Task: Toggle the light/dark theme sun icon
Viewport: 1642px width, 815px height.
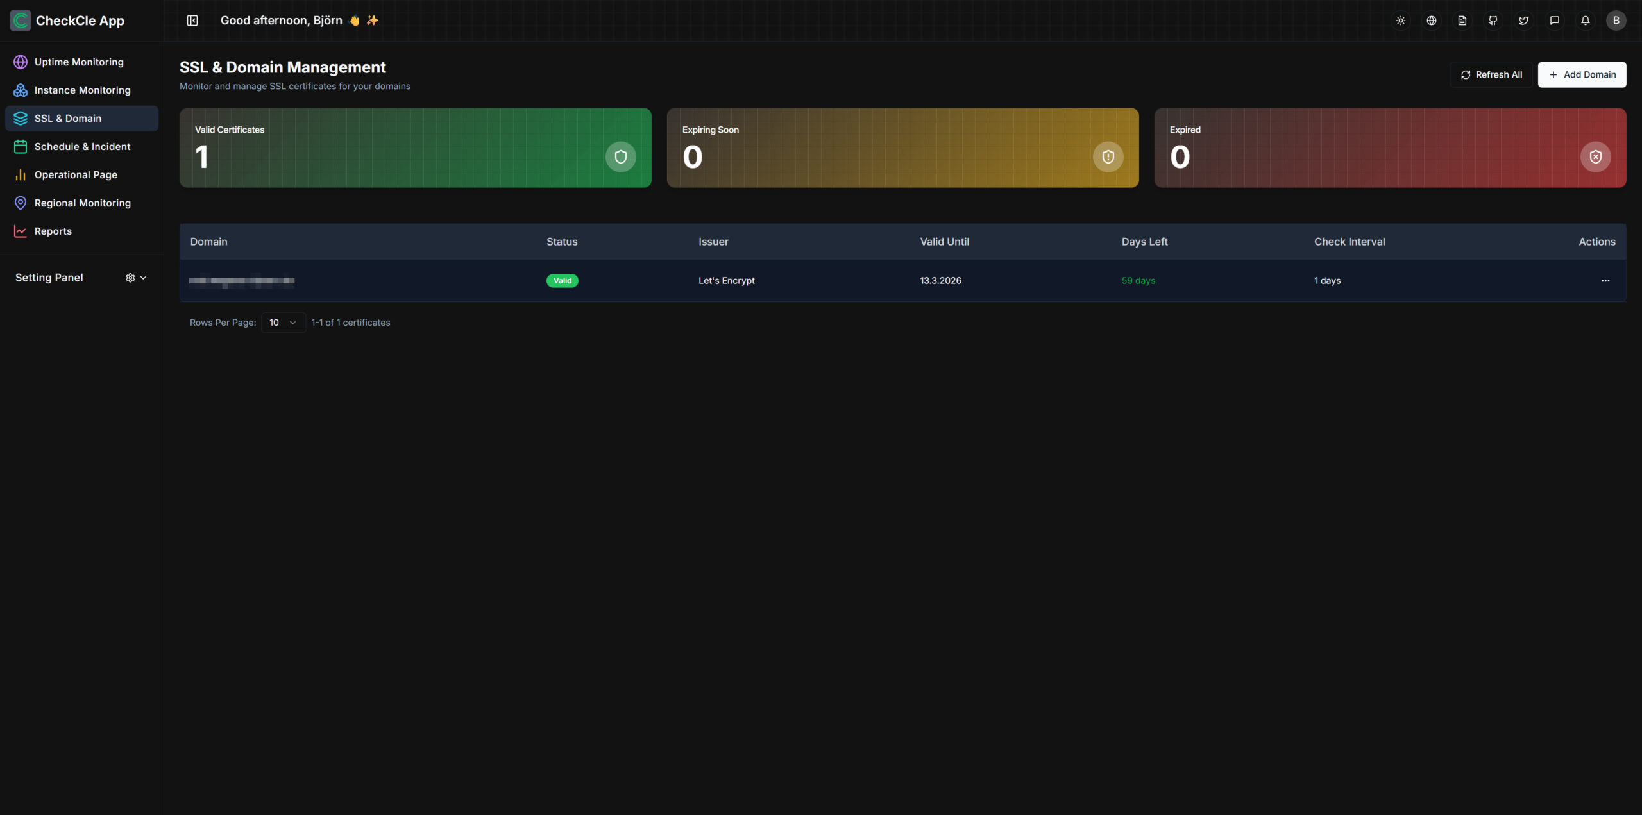Action: coord(1401,21)
